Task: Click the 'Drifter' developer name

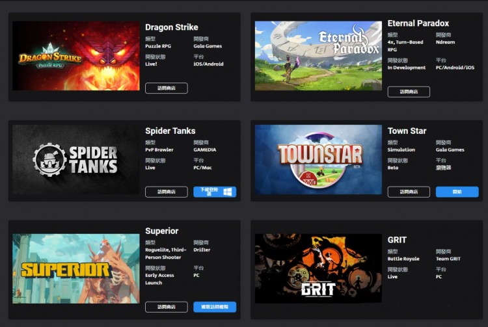Action: click(x=202, y=250)
